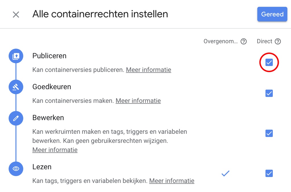Toggle the Lezen direct checkbox
Screen dimensions: 291x192
point(269,173)
